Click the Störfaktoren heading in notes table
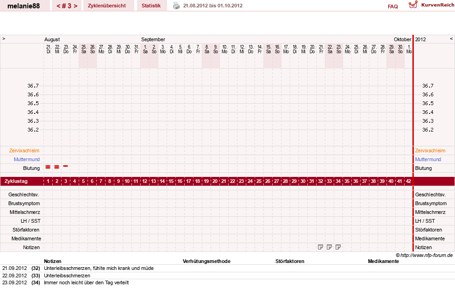The height and width of the screenshot is (307, 455). coord(290,261)
